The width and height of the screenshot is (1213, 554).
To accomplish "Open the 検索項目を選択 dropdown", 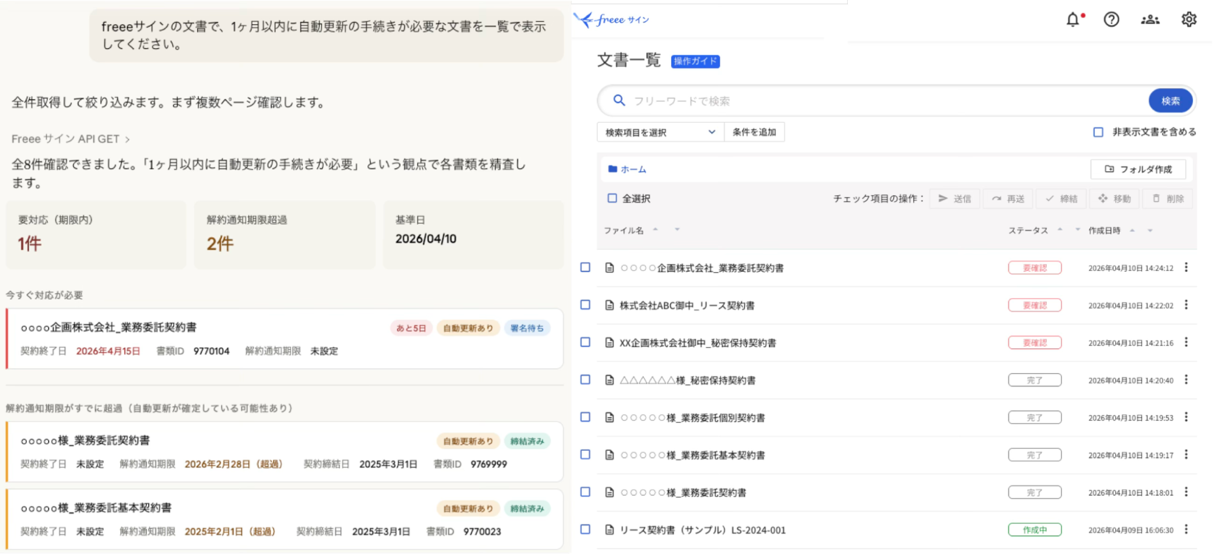I will (x=659, y=132).
